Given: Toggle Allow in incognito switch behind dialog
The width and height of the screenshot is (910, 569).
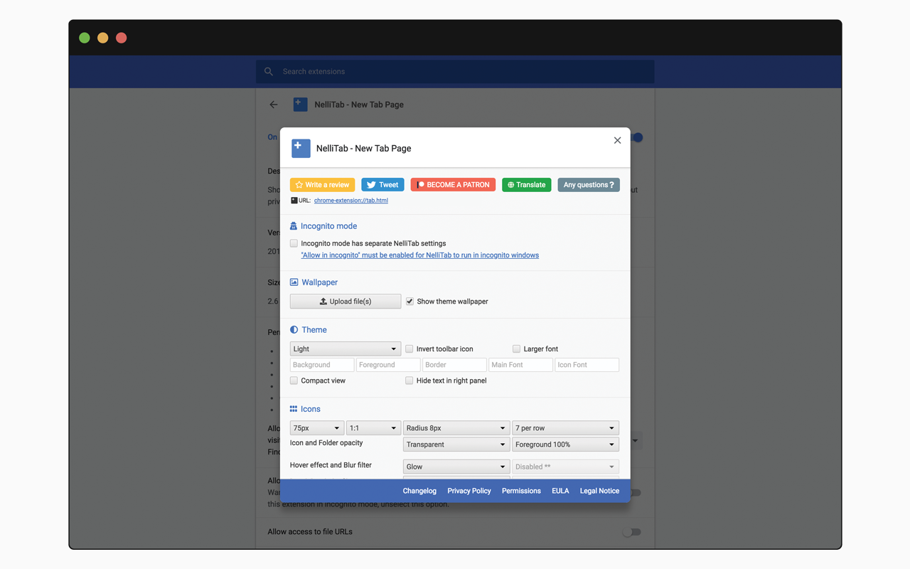Looking at the screenshot, I should [636, 492].
